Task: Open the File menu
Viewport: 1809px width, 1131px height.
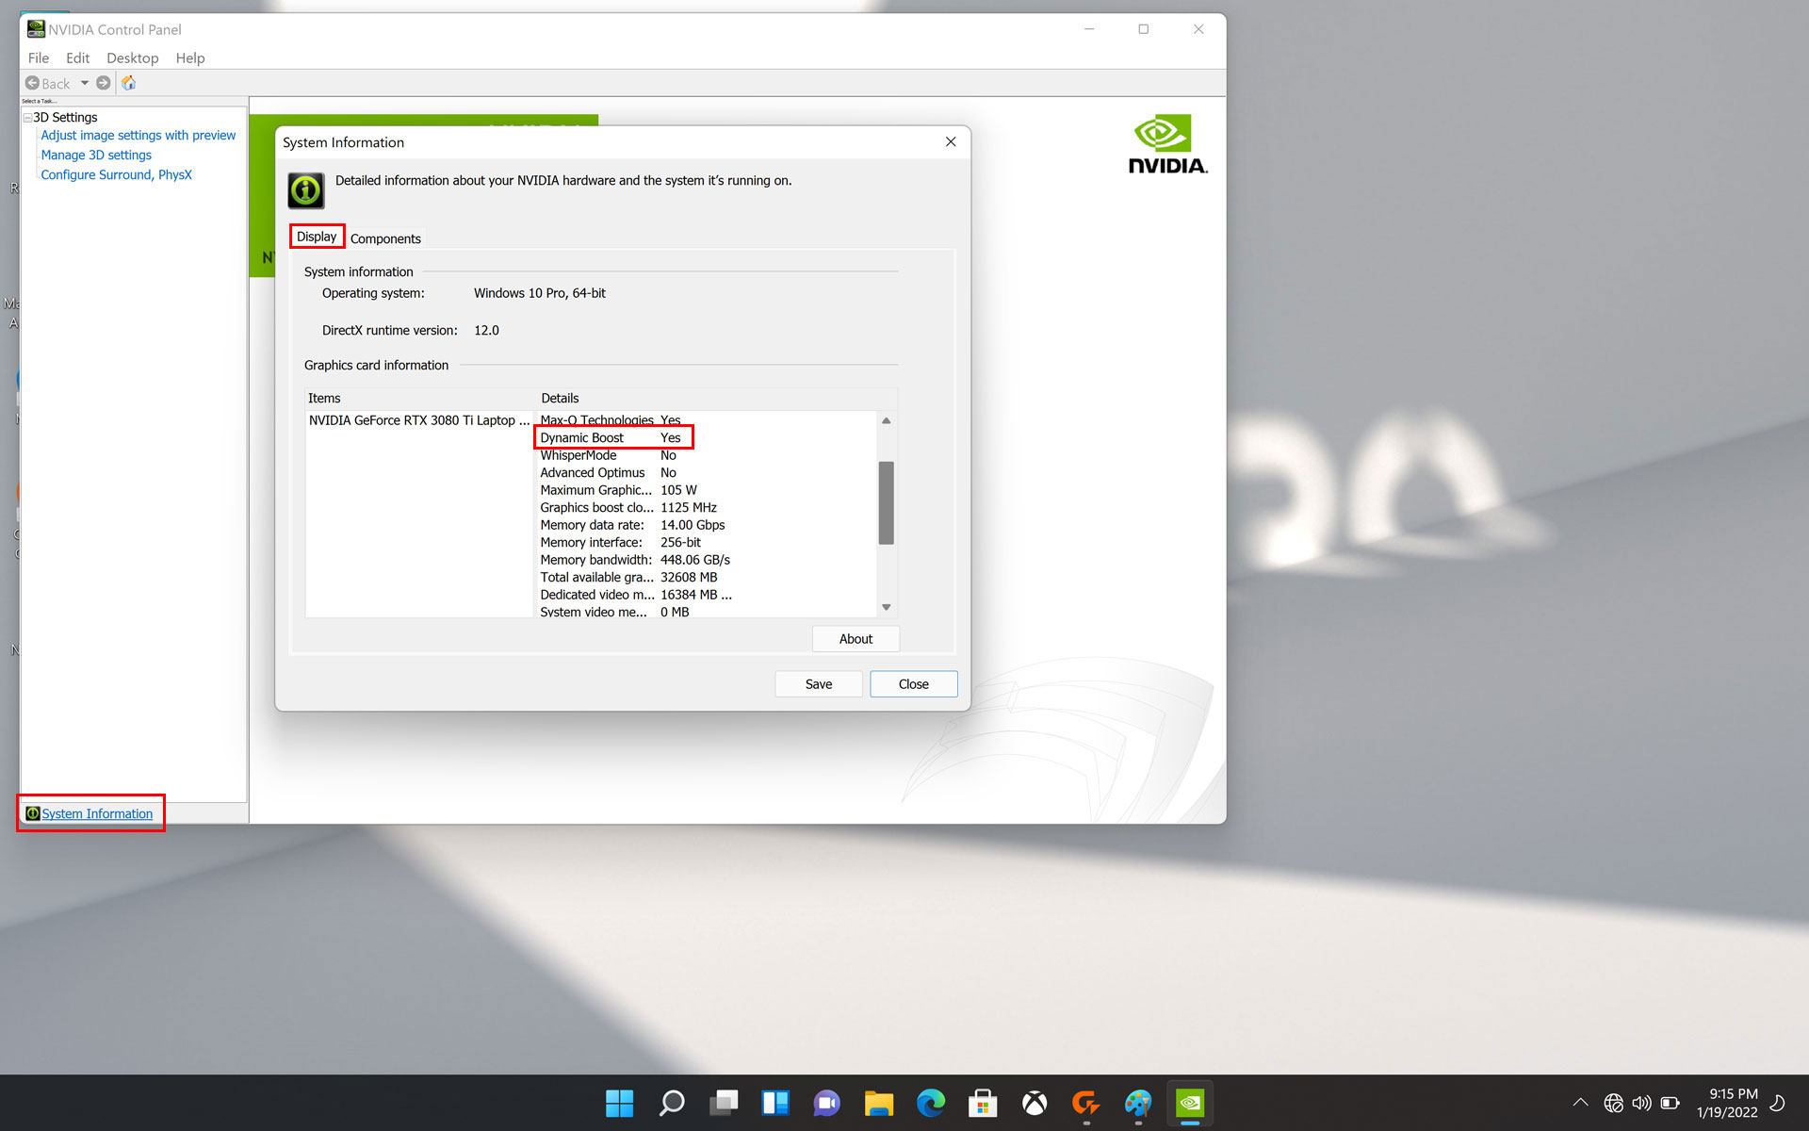Action: tap(39, 57)
